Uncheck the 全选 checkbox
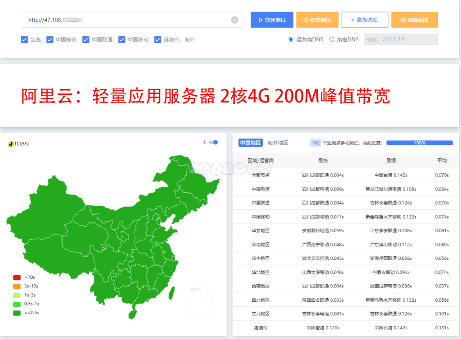 coord(24,40)
